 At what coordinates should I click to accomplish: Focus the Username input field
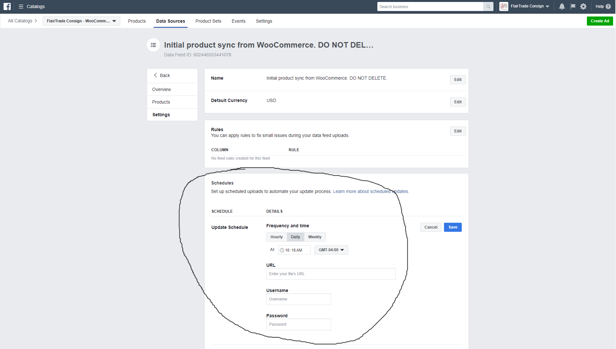point(298,299)
